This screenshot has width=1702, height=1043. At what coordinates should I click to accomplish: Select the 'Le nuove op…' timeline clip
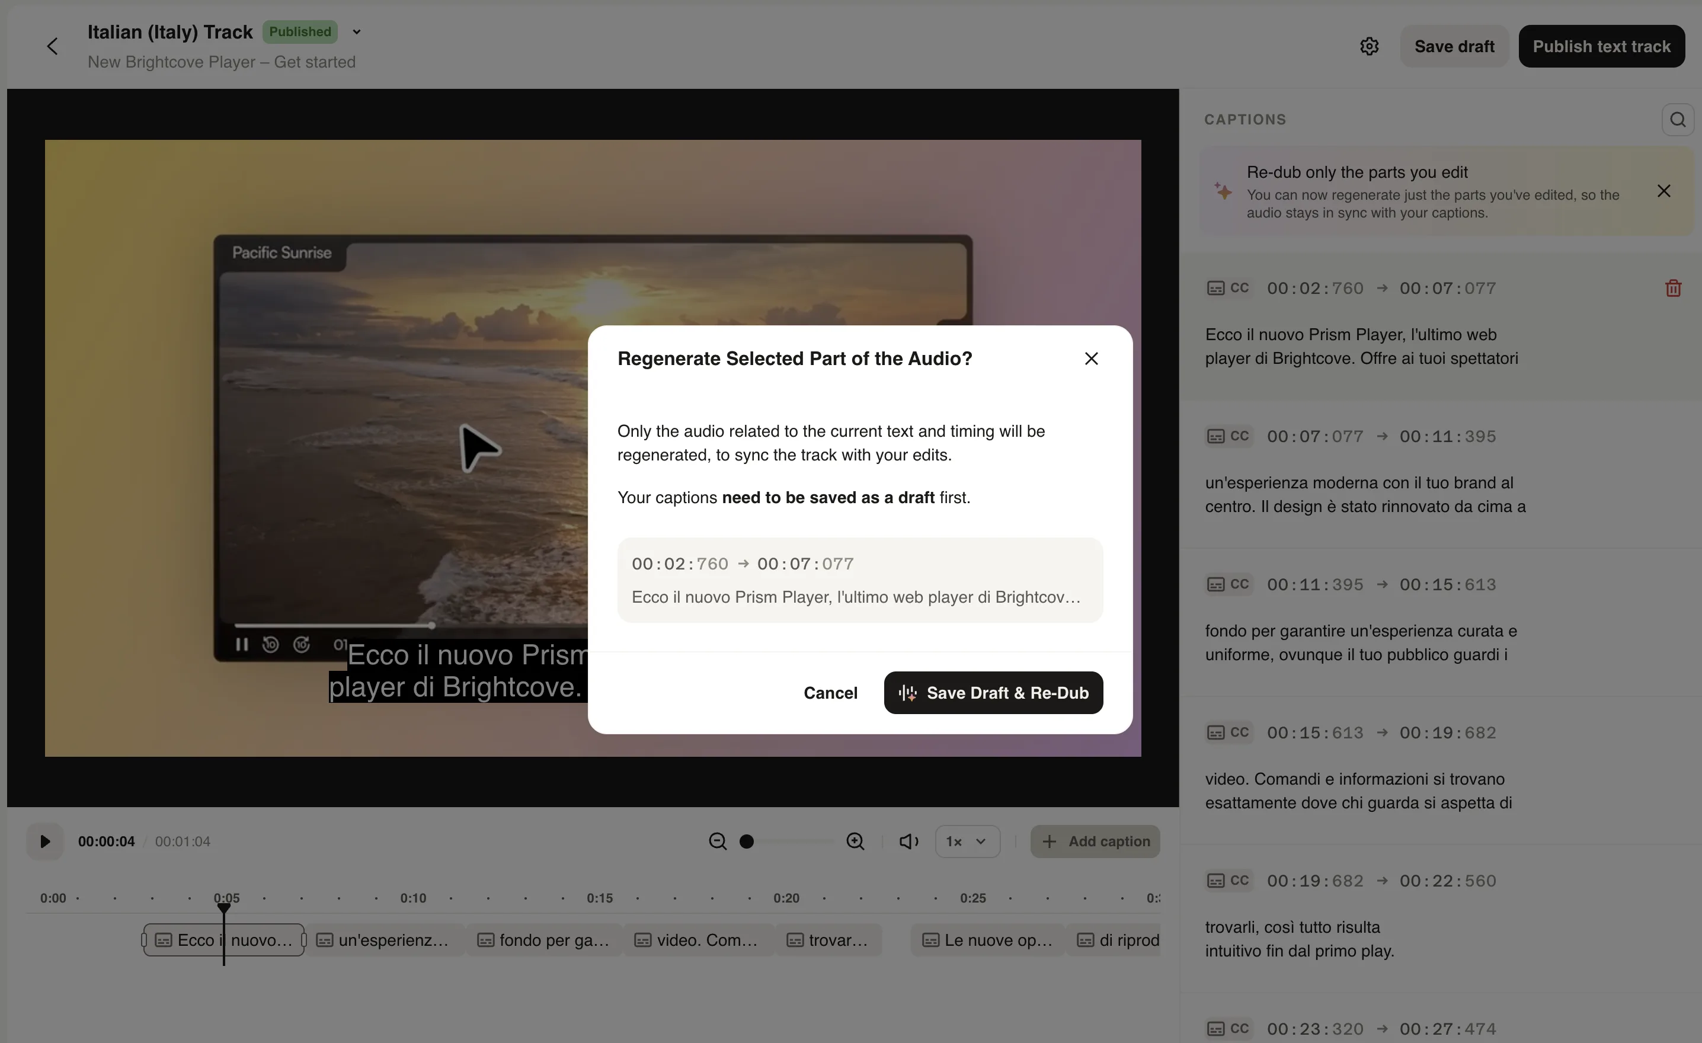tap(988, 940)
